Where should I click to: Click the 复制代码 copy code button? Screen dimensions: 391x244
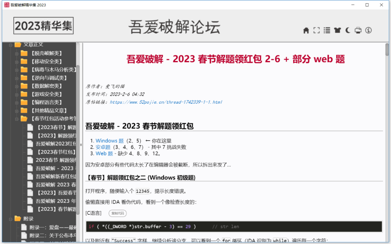tap(117, 213)
